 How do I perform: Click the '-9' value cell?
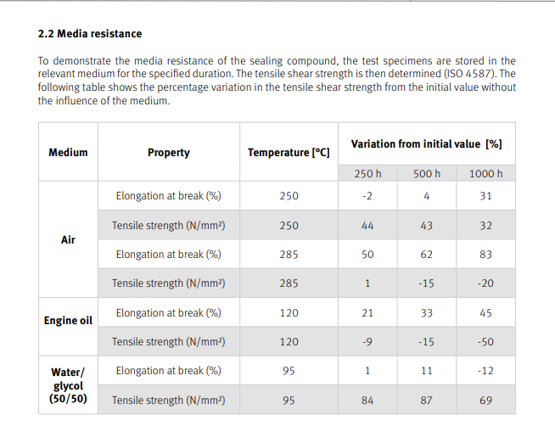(367, 342)
